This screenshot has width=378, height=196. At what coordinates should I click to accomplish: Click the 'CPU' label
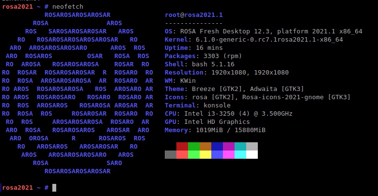pyautogui.click(x=171, y=113)
